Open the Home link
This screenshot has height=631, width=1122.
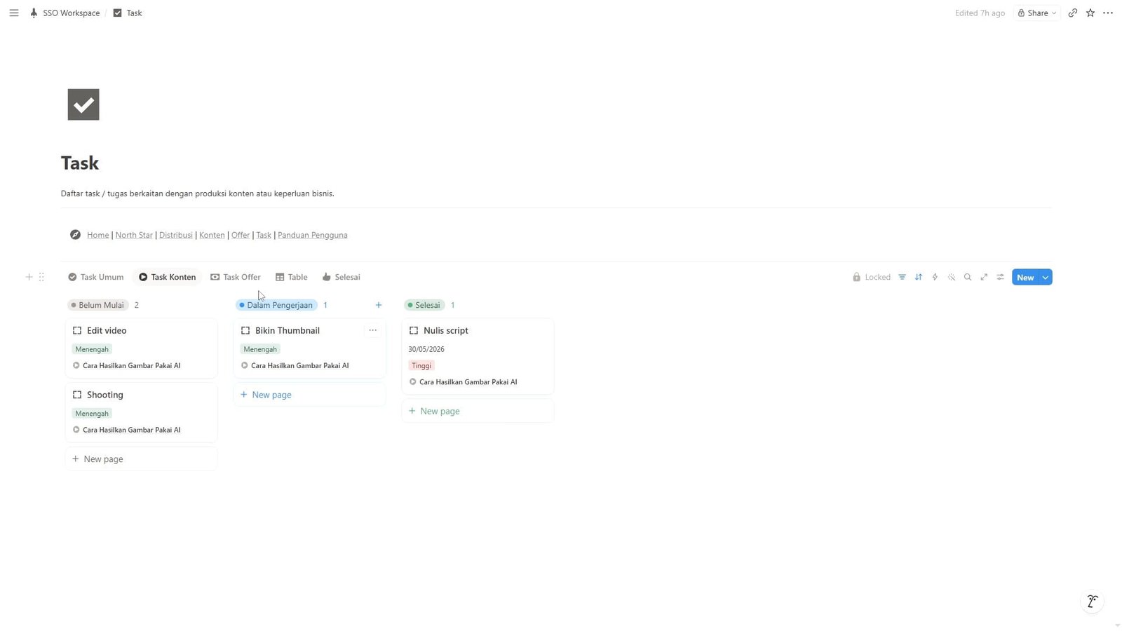tap(98, 235)
